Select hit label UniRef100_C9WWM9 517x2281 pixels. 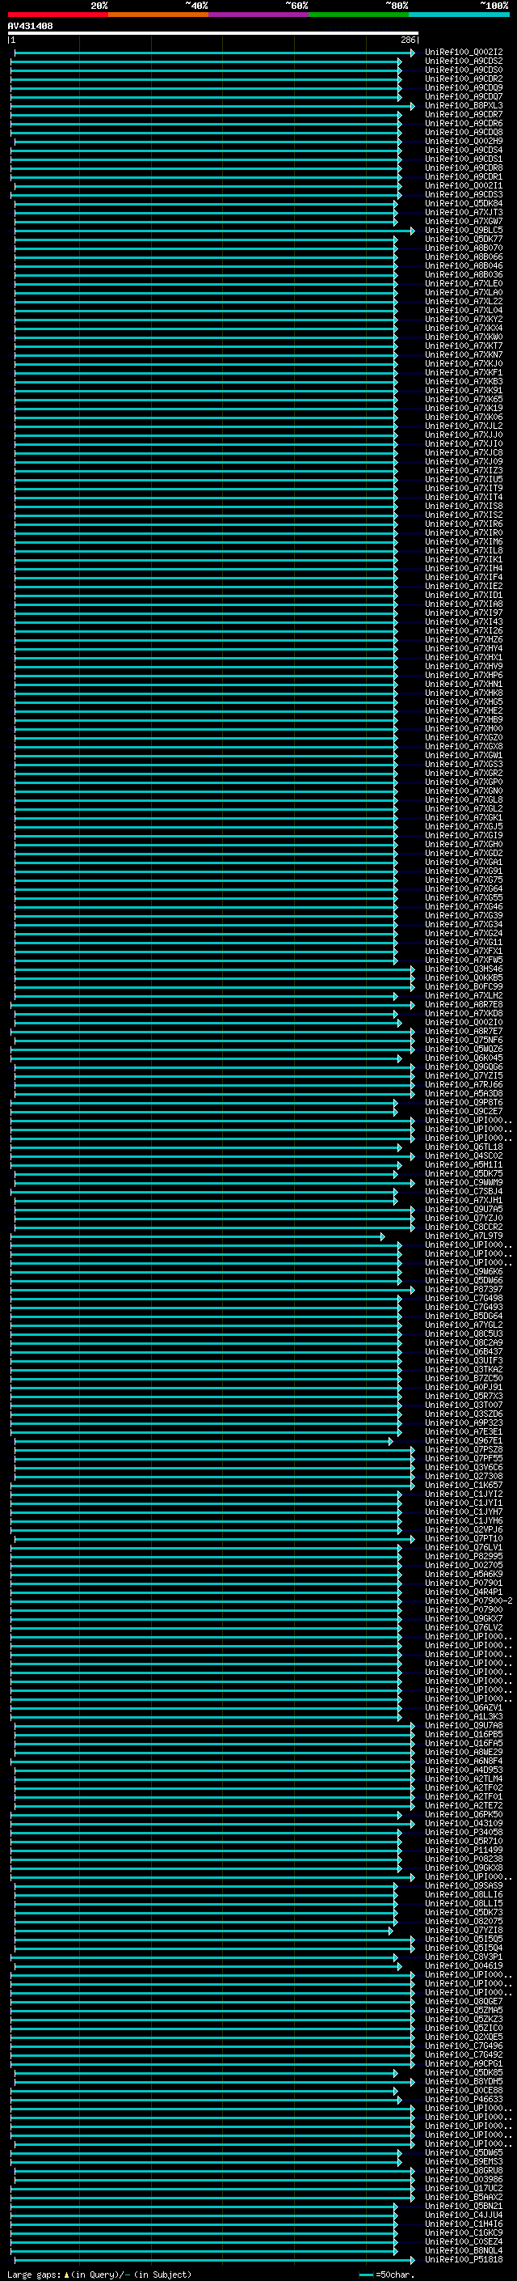[464, 1182]
